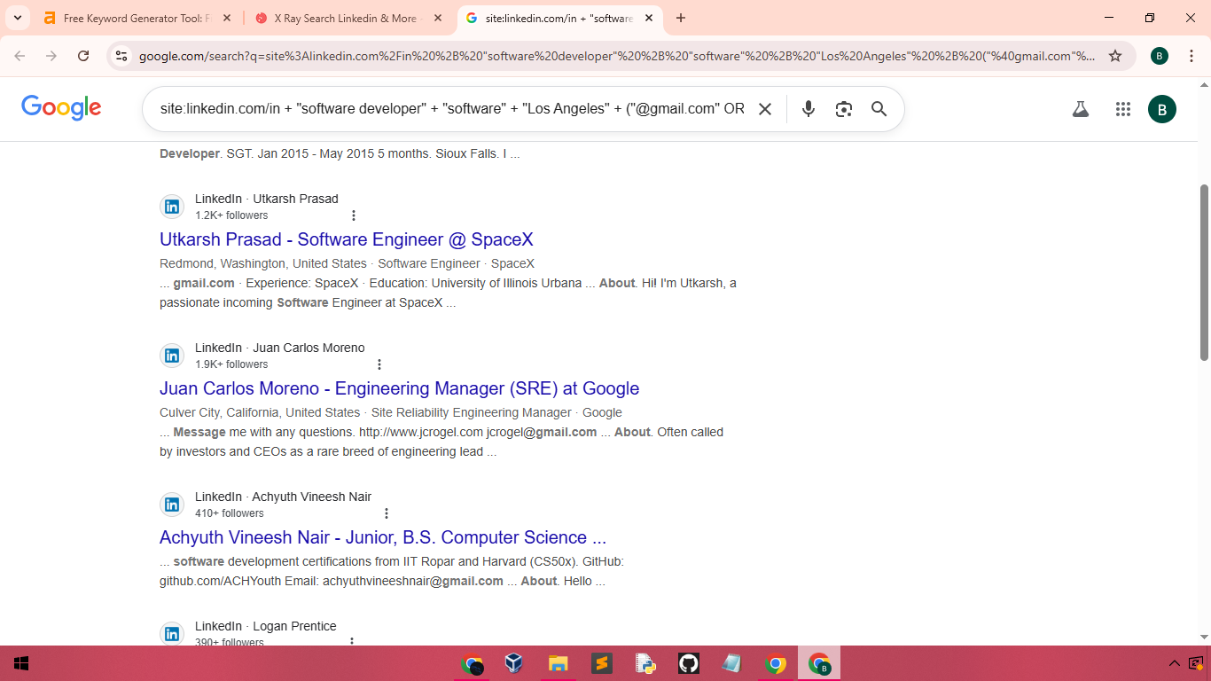The image size is (1211, 681).
Task: Click the LinkedIn logo beside Logan Prentice
Action: pyautogui.click(x=172, y=633)
